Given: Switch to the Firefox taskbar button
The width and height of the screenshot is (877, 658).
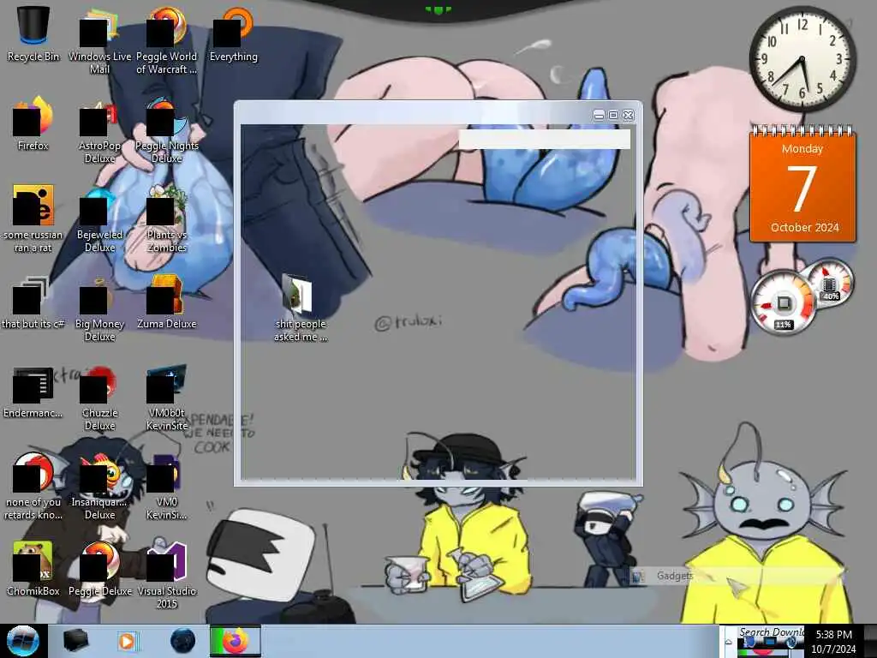Looking at the screenshot, I should pyautogui.click(x=235, y=641).
